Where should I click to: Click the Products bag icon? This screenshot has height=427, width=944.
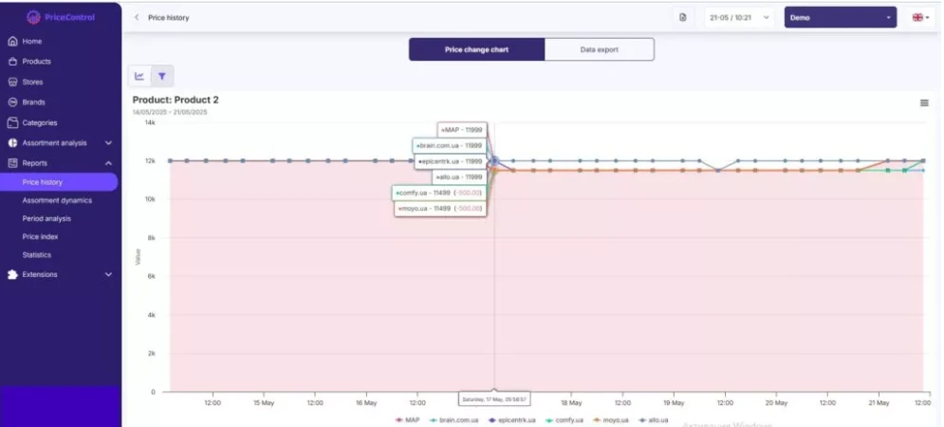12,62
